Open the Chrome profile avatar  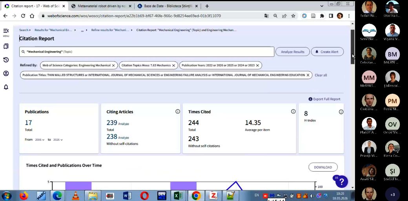pos(340,16)
